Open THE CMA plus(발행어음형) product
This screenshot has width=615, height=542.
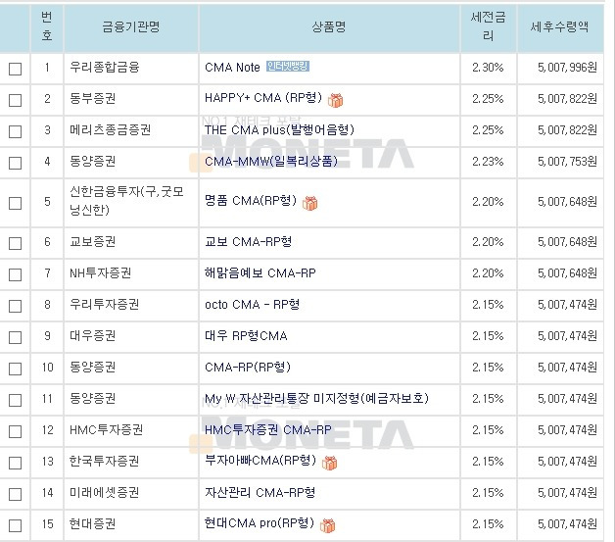(279, 130)
